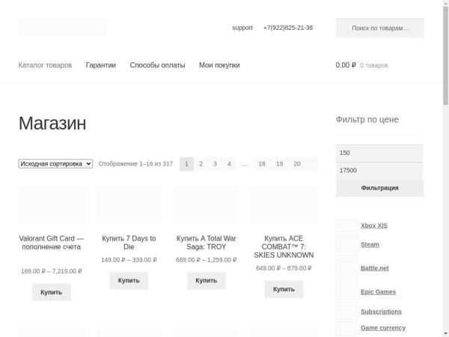Click the Game currency category icon
Image resolution: width=449 pixels, height=337 pixels.
346,329
